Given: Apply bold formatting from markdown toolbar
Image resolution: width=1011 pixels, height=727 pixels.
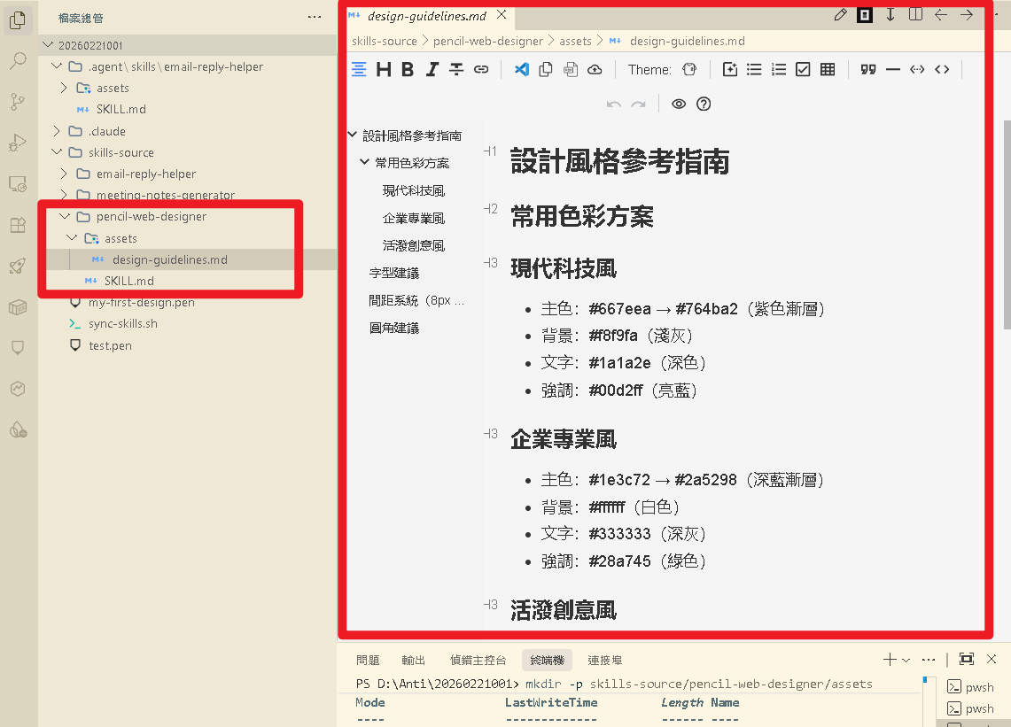Looking at the screenshot, I should click(x=408, y=70).
